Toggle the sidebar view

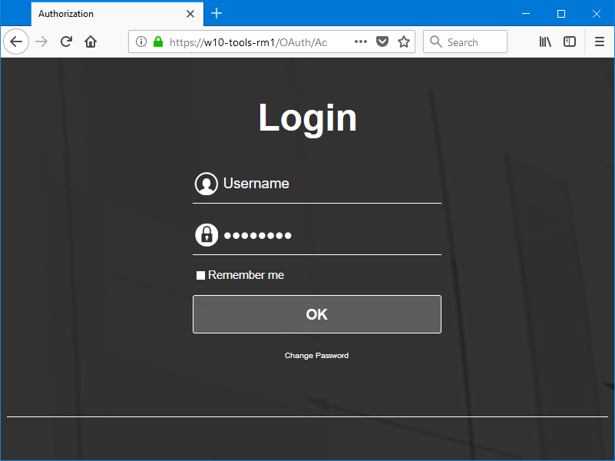point(570,42)
